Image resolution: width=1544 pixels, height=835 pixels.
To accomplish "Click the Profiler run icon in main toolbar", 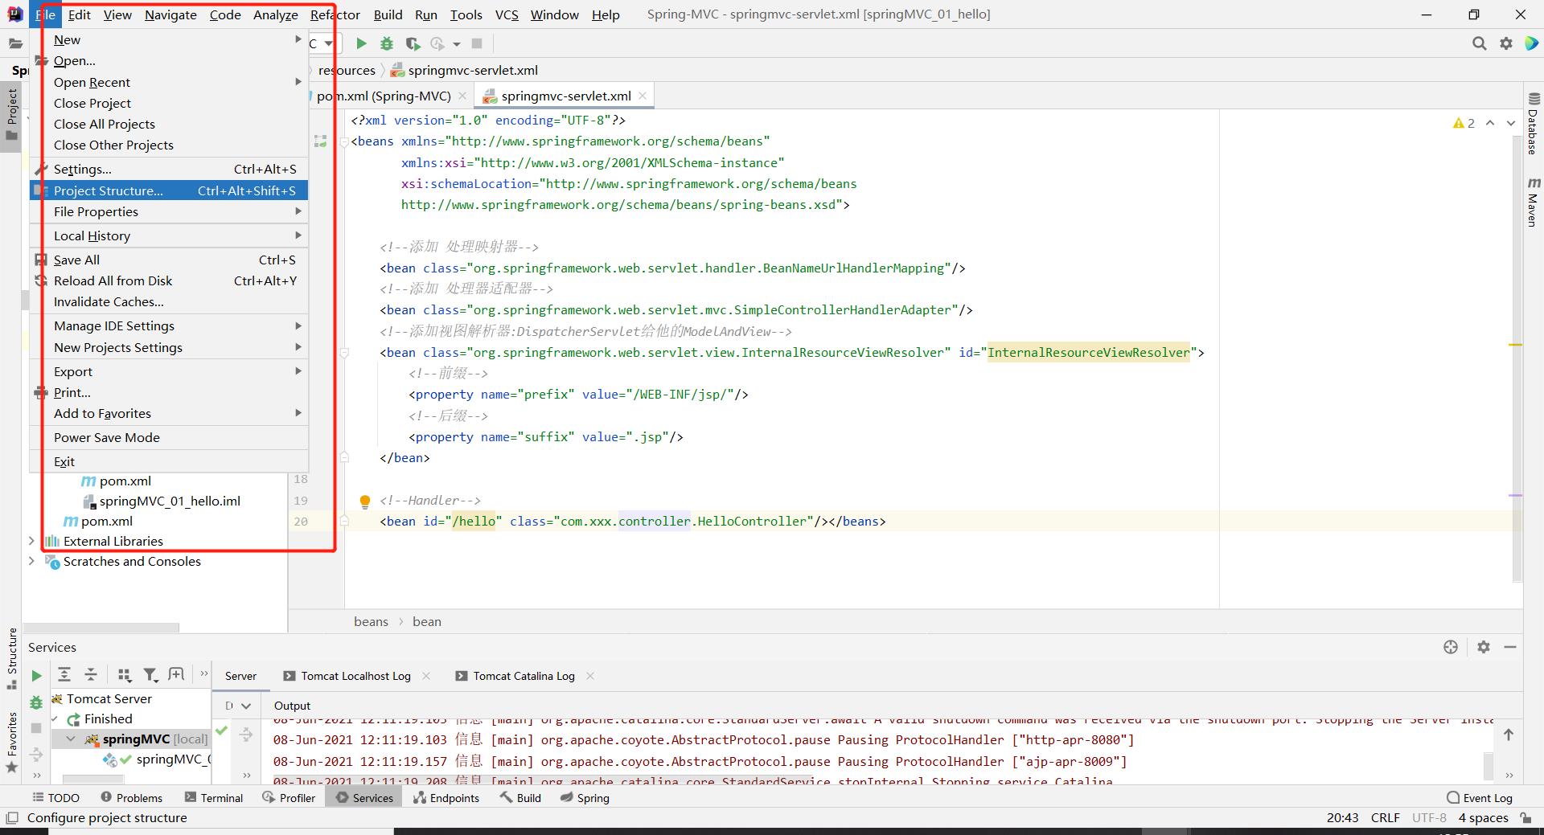I will pos(437,43).
